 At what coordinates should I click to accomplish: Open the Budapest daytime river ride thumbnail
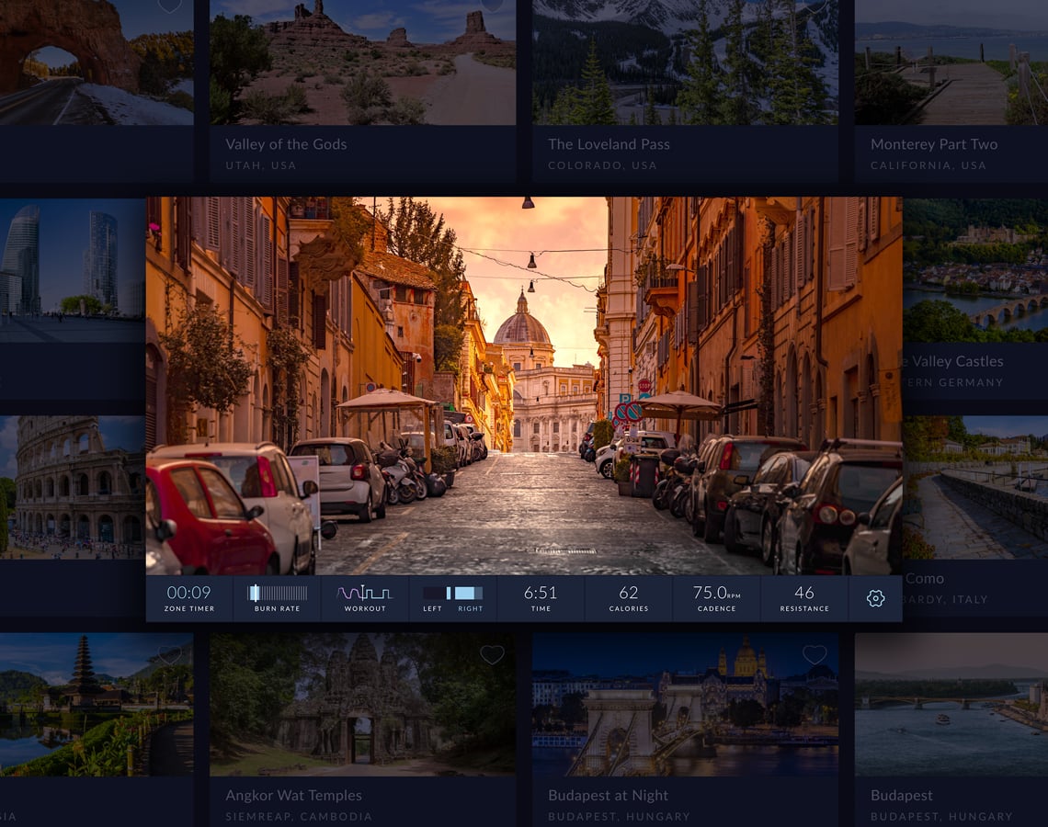(951, 705)
